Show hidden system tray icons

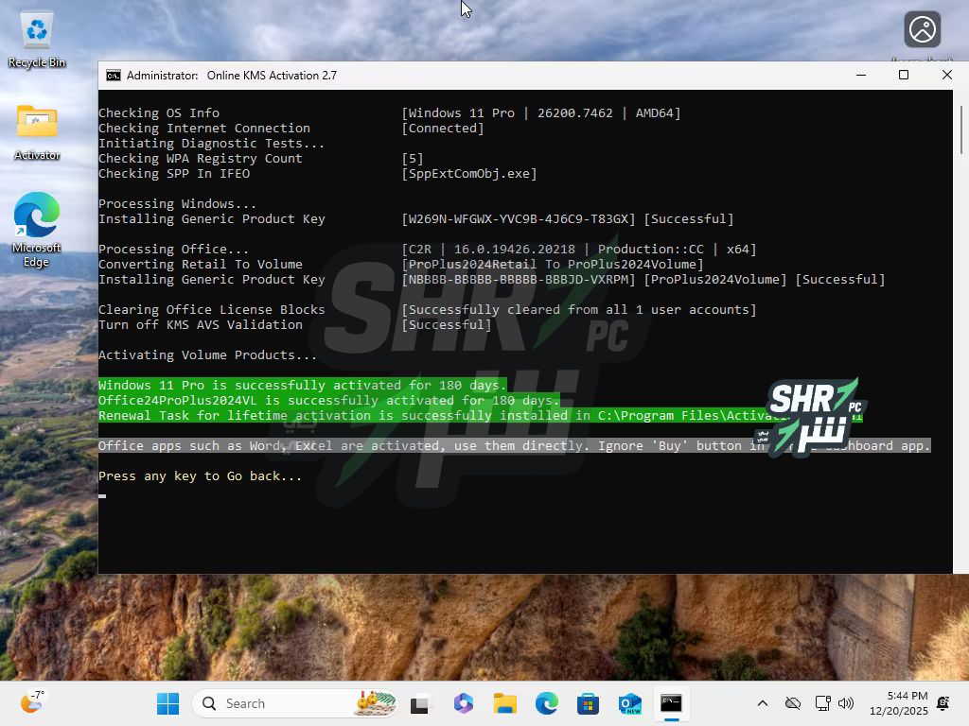[x=763, y=703]
